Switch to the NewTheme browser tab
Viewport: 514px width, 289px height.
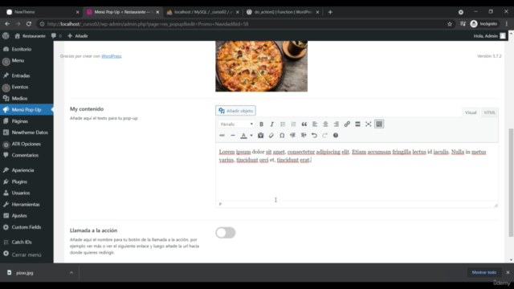coord(43,12)
